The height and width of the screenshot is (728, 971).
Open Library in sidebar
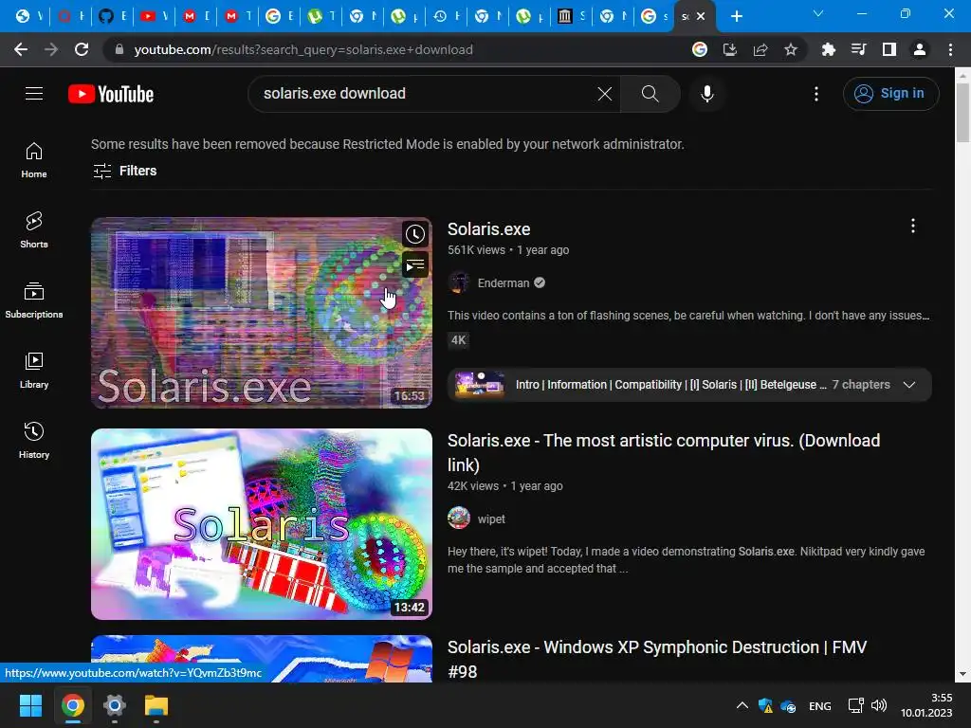point(34,371)
